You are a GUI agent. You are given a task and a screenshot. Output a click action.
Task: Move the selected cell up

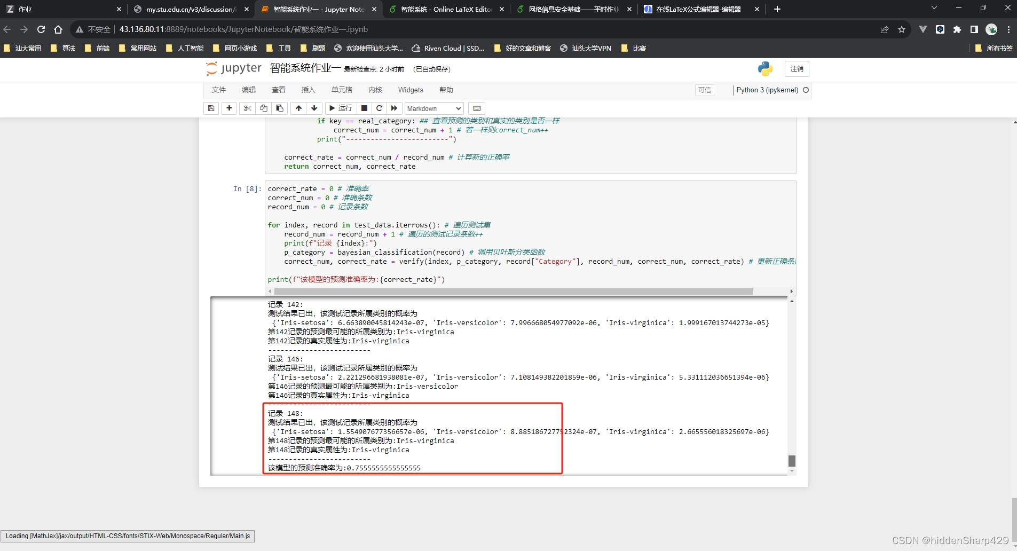coord(298,108)
